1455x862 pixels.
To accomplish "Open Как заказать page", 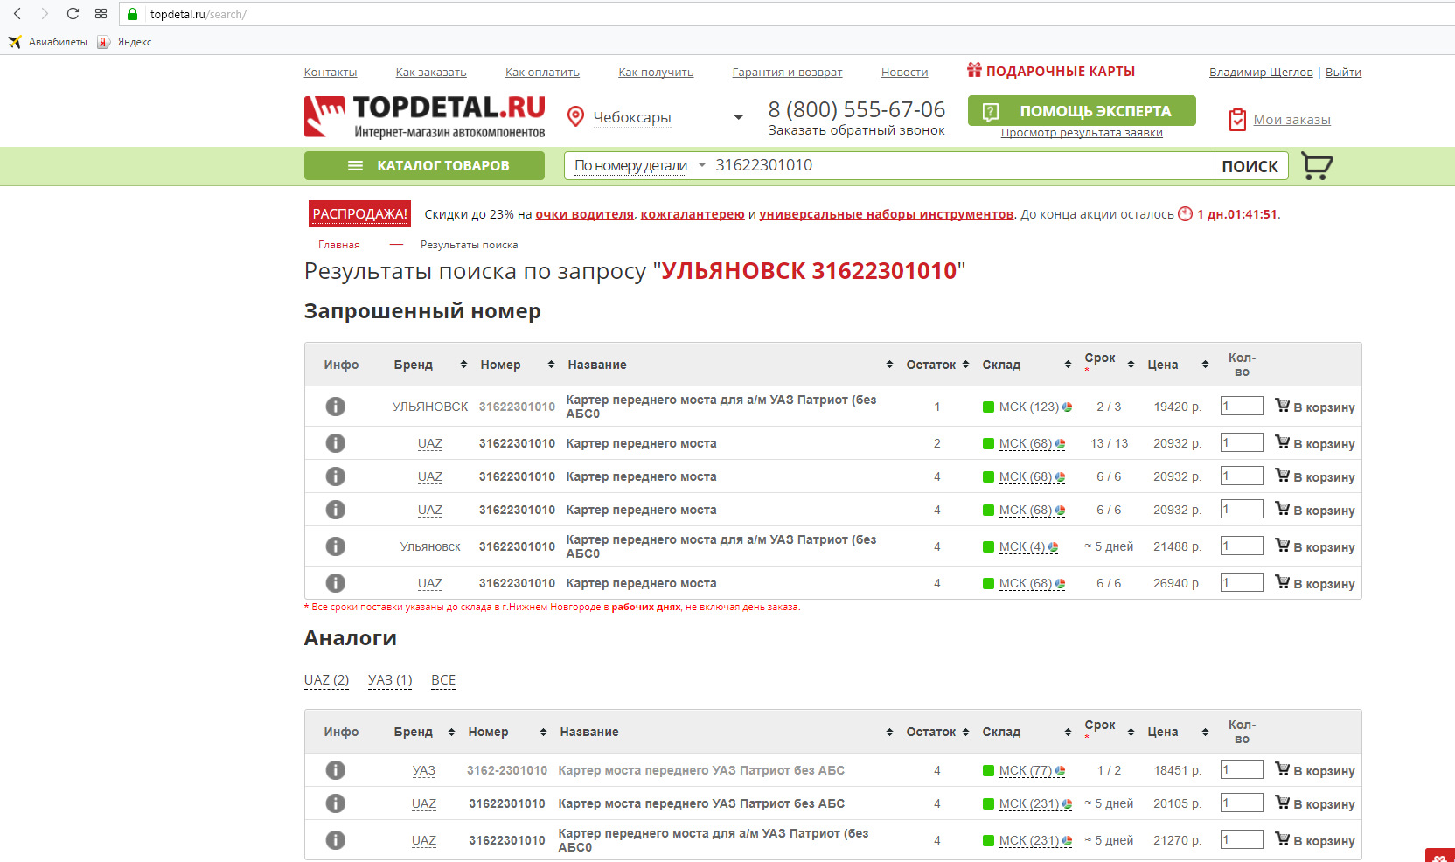I will click(431, 73).
